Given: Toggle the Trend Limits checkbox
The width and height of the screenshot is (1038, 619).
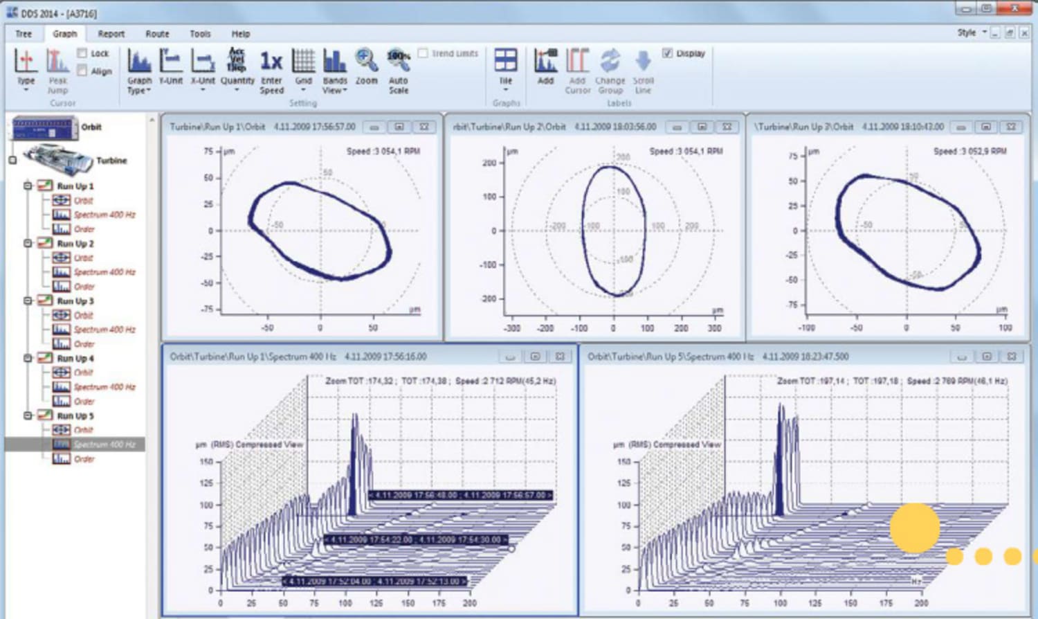Looking at the screenshot, I should (423, 53).
